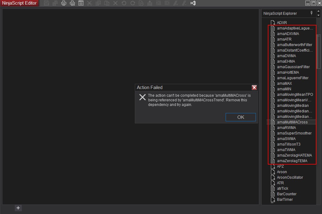This screenshot has height=214, width=322.
Task: Click the Find in document icon
Action: pos(141,3)
